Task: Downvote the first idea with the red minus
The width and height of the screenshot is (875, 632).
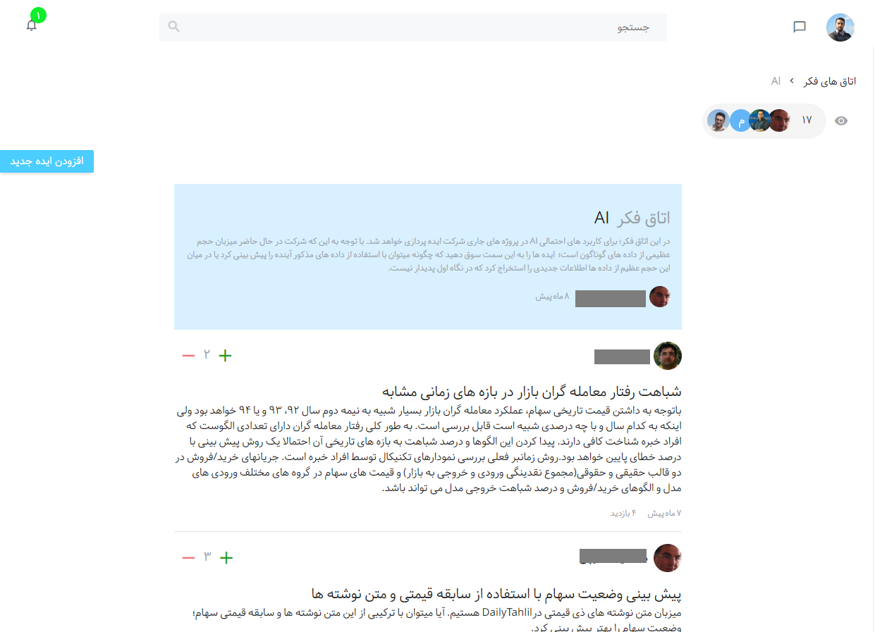Action: 188,355
